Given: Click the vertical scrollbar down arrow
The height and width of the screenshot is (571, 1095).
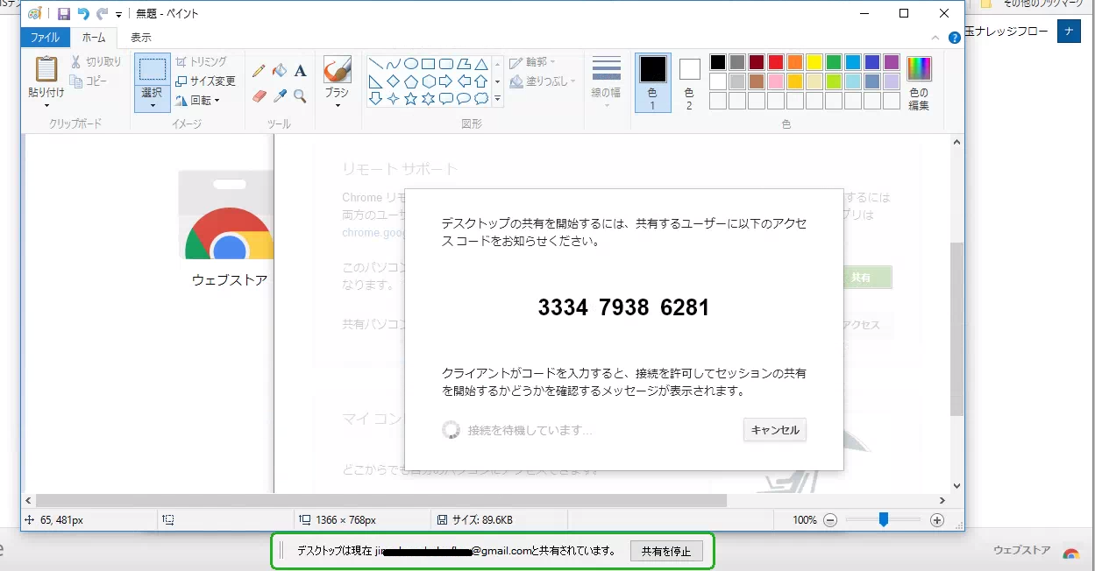Looking at the screenshot, I should (x=956, y=486).
